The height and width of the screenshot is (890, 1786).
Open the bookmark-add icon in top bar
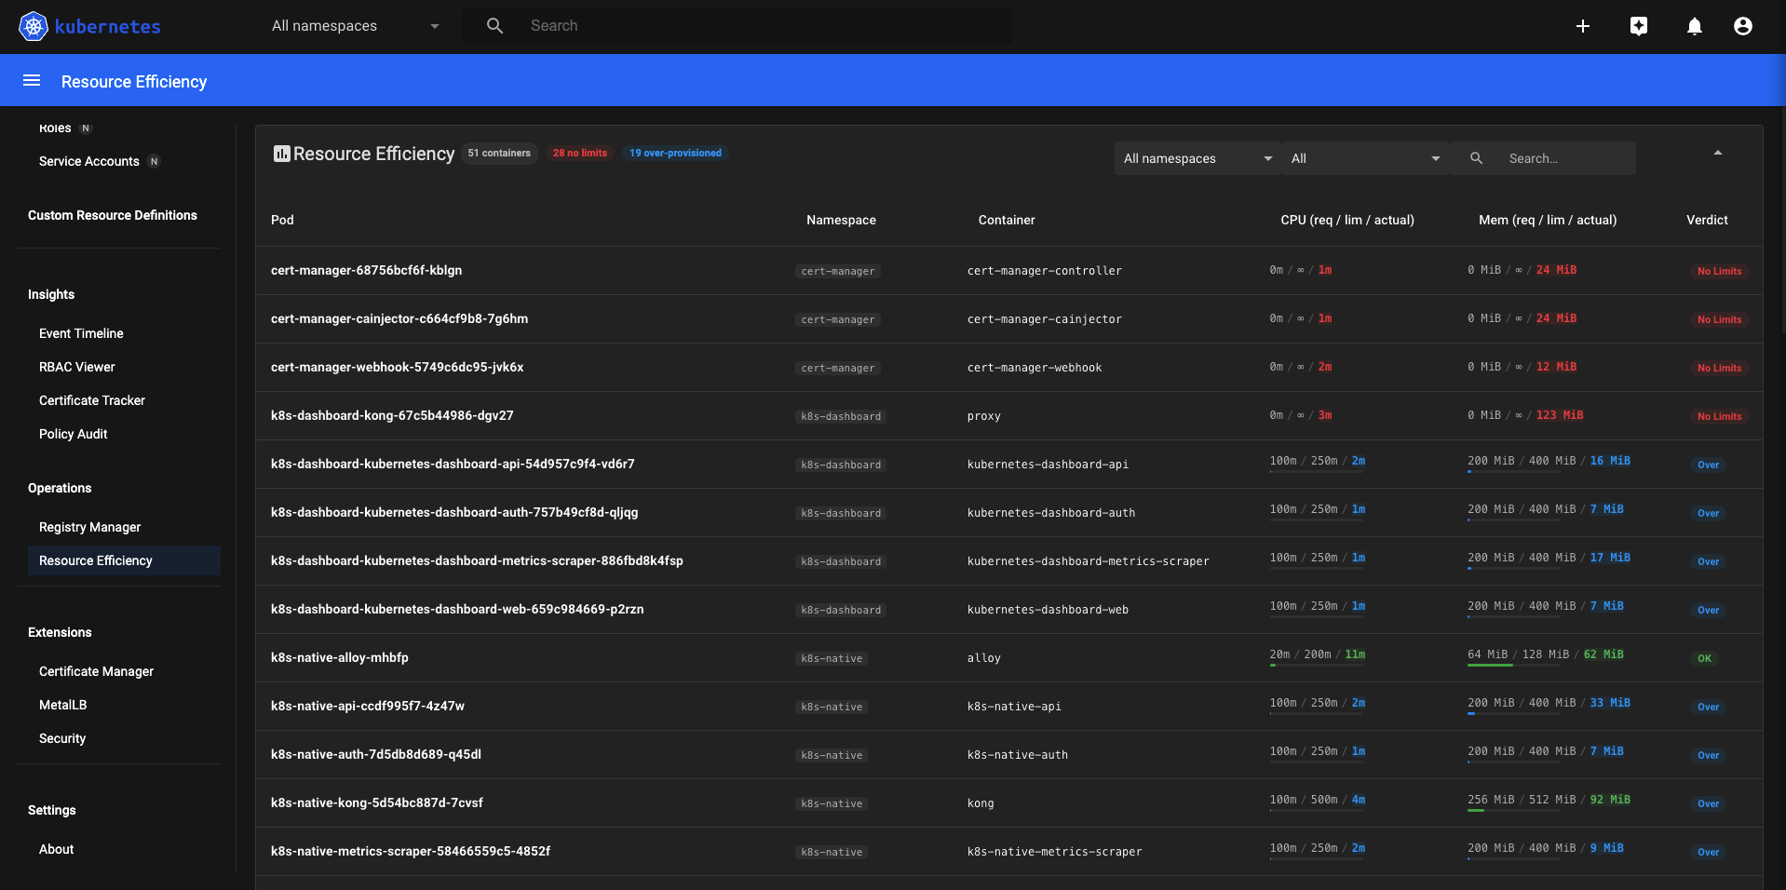[x=1639, y=26]
